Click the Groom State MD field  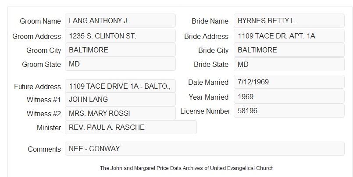pyautogui.click(x=120, y=64)
